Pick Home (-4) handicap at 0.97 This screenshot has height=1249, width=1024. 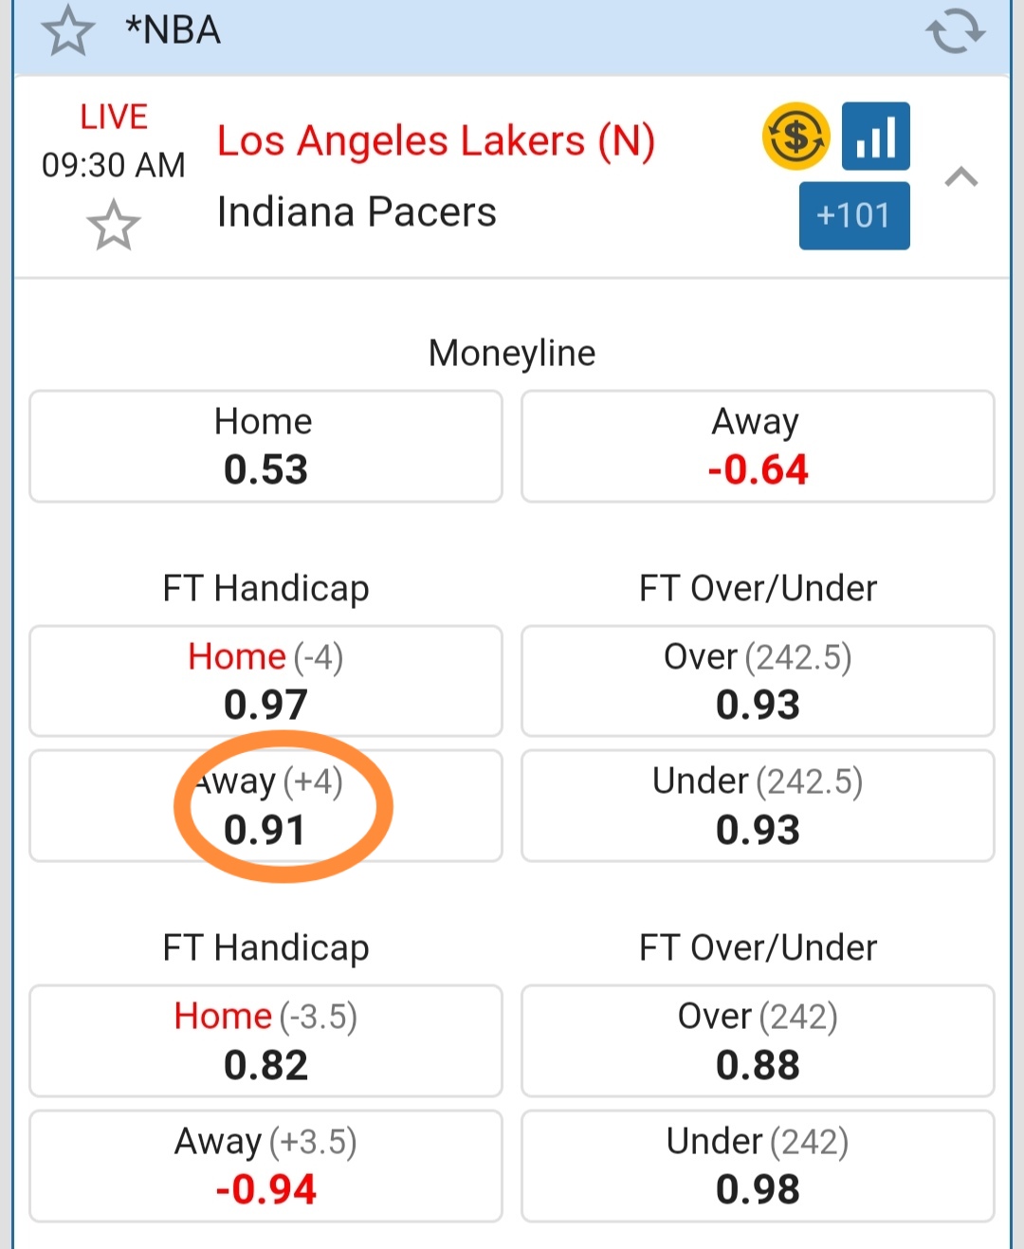[x=265, y=681]
